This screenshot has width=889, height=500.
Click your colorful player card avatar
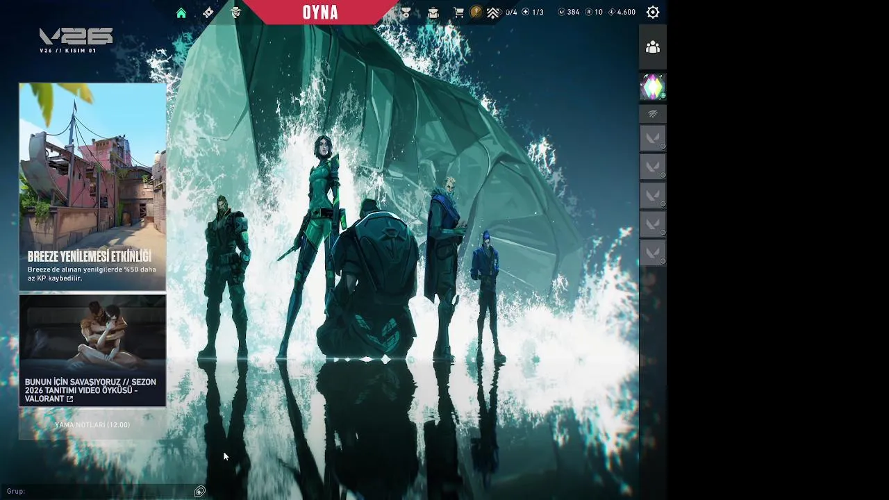tap(653, 87)
